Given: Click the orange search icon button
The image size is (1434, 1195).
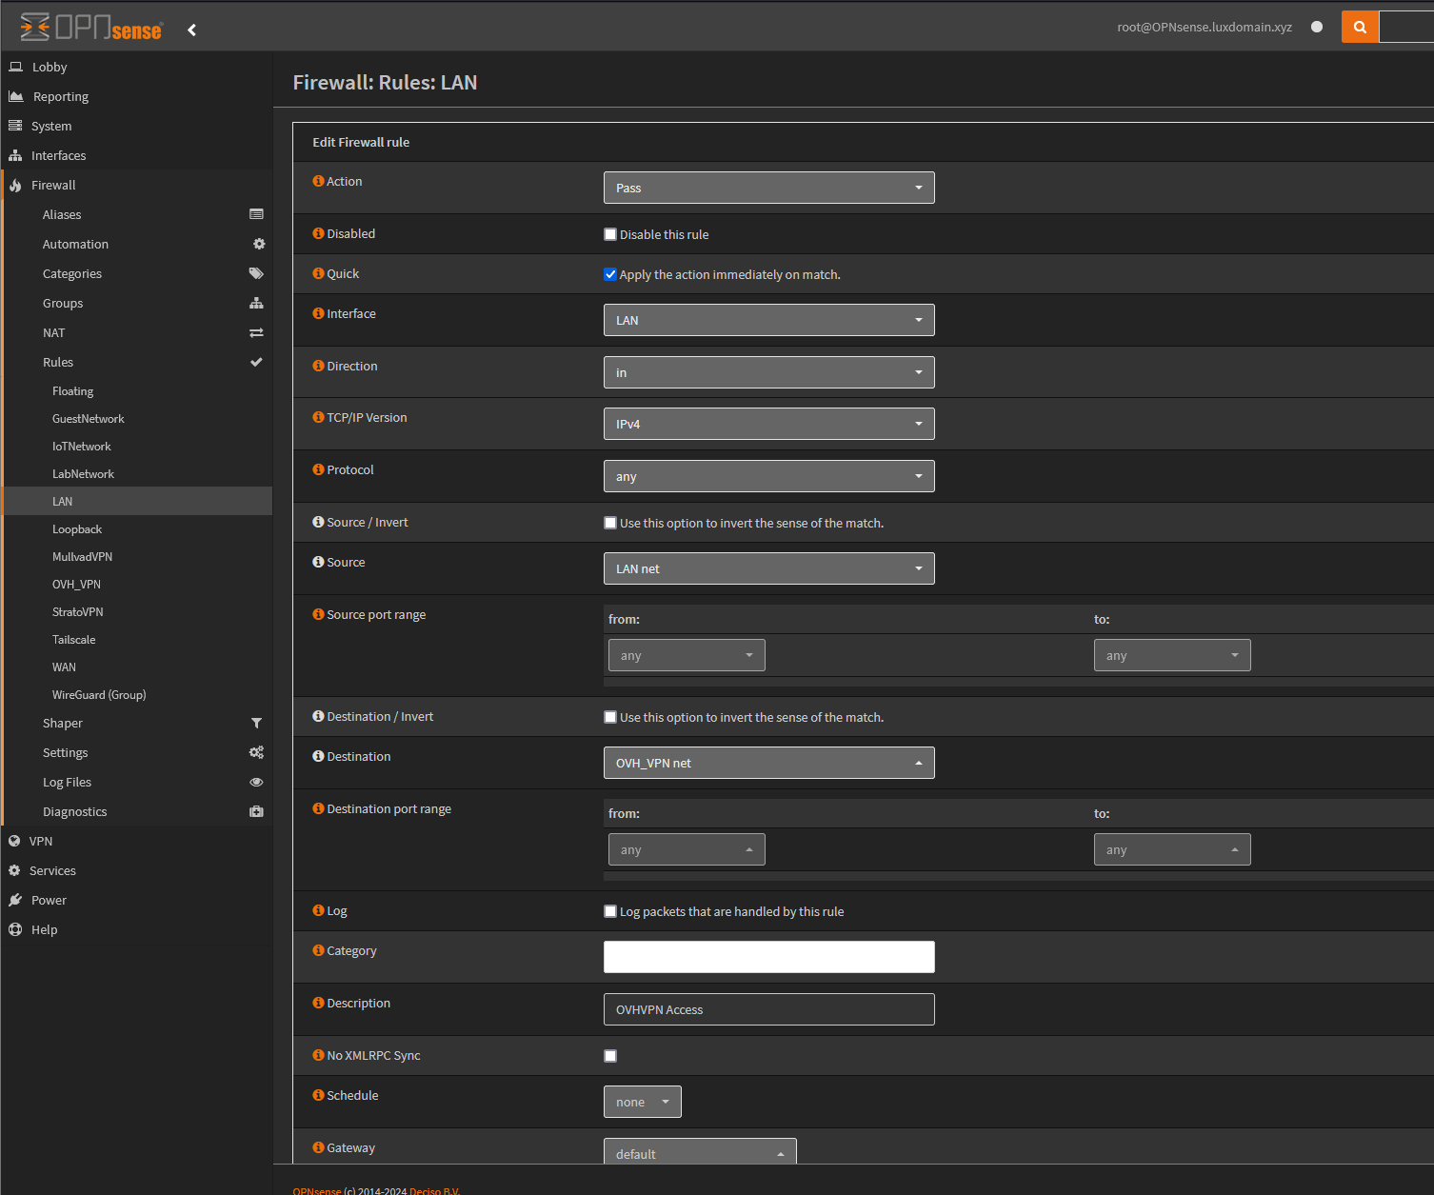Looking at the screenshot, I should coord(1360,28).
